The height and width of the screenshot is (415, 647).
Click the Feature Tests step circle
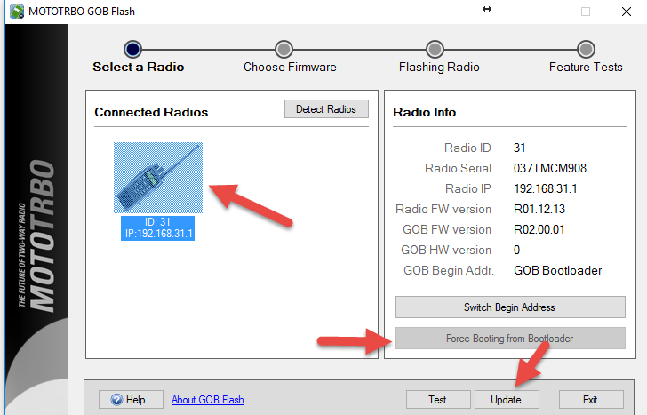click(586, 49)
